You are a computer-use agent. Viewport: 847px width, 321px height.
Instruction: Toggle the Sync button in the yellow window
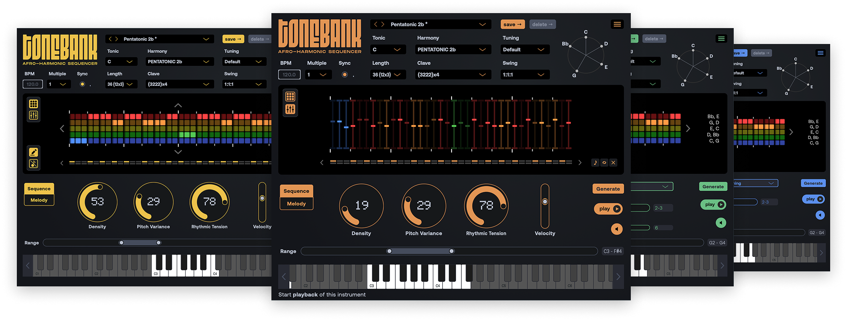pyautogui.click(x=82, y=84)
